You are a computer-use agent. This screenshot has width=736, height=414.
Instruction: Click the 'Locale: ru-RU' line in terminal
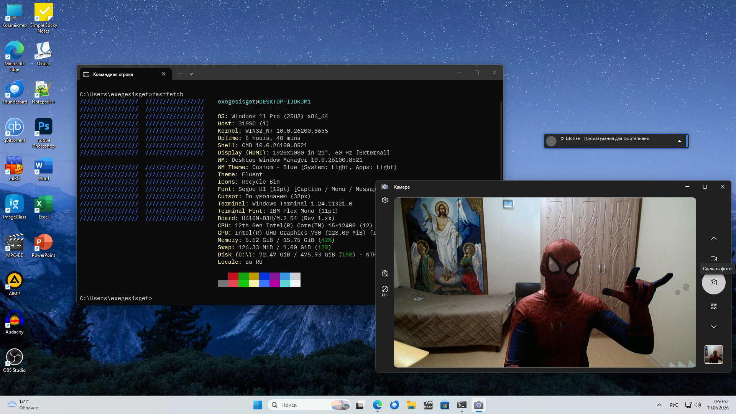pos(240,262)
